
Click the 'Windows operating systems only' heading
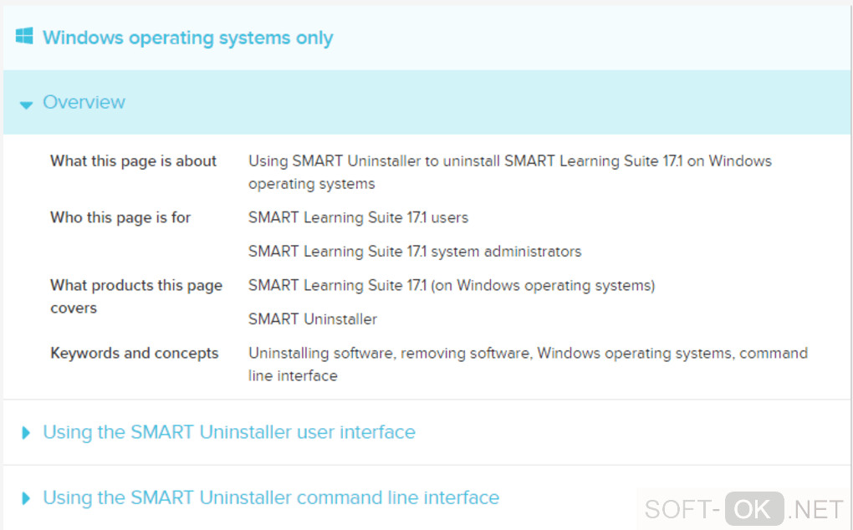187,38
